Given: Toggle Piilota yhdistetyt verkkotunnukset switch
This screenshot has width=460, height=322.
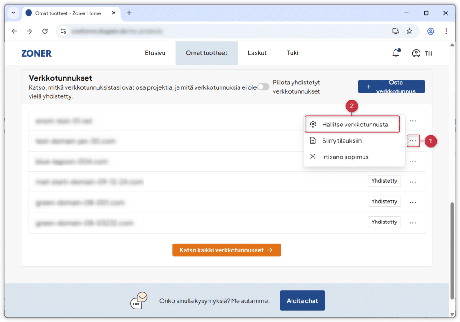Looking at the screenshot, I should [x=263, y=87].
